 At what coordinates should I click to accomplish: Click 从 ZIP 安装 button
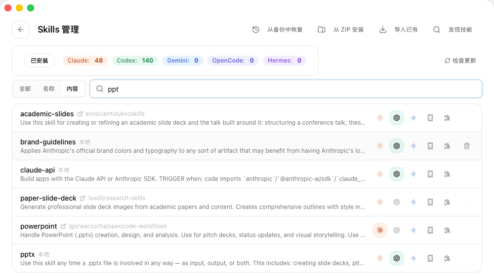pos(341,30)
